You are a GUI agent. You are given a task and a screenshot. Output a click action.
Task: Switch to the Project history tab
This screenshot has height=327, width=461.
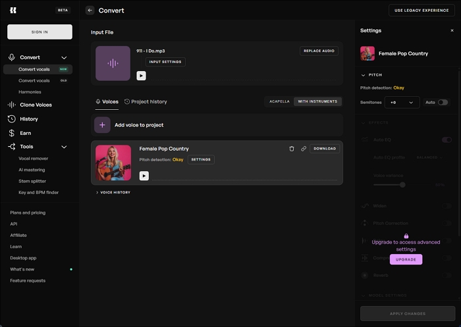pos(146,102)
